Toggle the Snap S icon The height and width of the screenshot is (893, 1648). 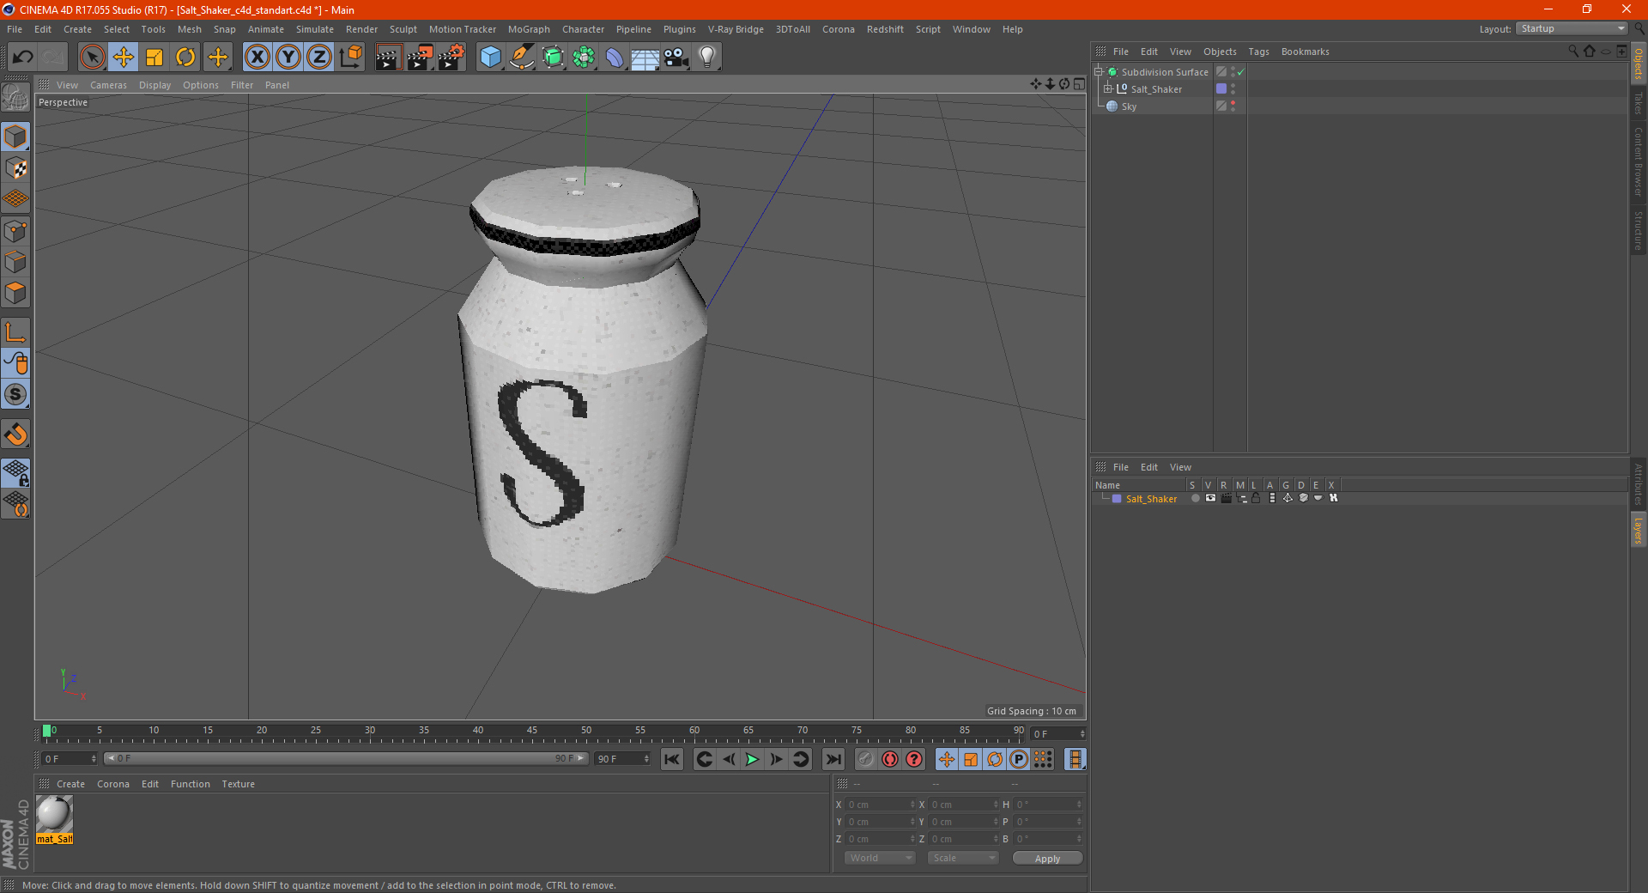15,395
